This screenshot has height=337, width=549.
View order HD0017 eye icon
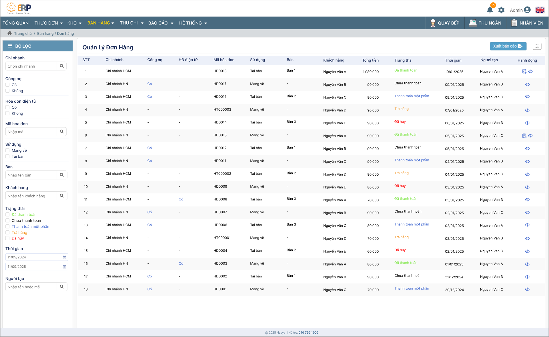[x=527, y=84]
